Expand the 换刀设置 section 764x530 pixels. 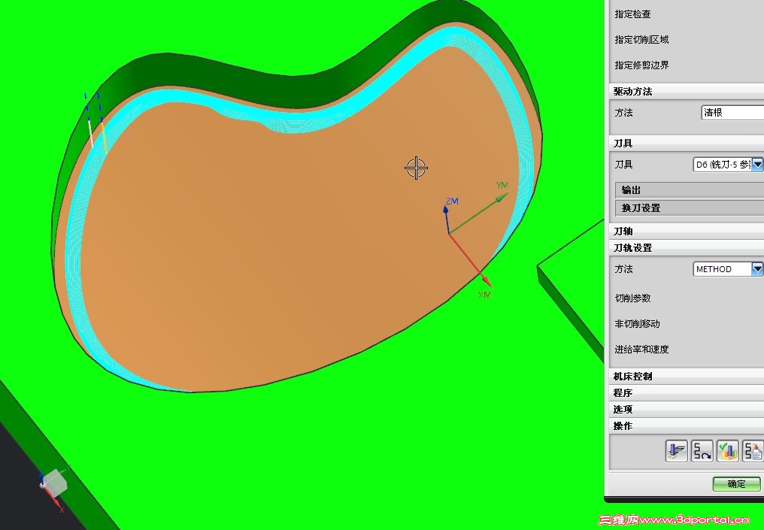click(690, 208)
